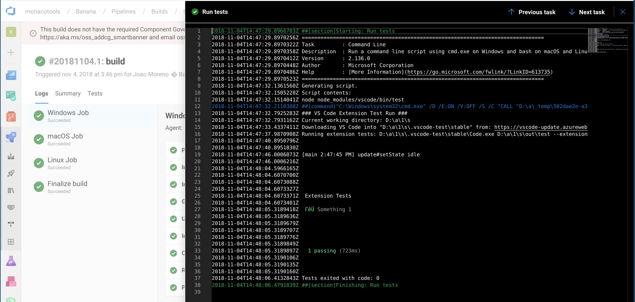Screen dimensions: 635x302
Task: Select the Linux Job entry
Action: pos(93,163)
